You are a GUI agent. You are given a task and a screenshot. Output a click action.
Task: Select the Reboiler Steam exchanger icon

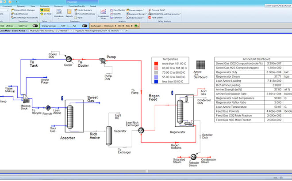193,157
